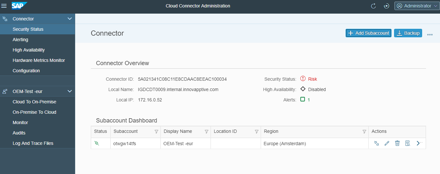Open the Subaccount column filter

[x=156, y=132]
